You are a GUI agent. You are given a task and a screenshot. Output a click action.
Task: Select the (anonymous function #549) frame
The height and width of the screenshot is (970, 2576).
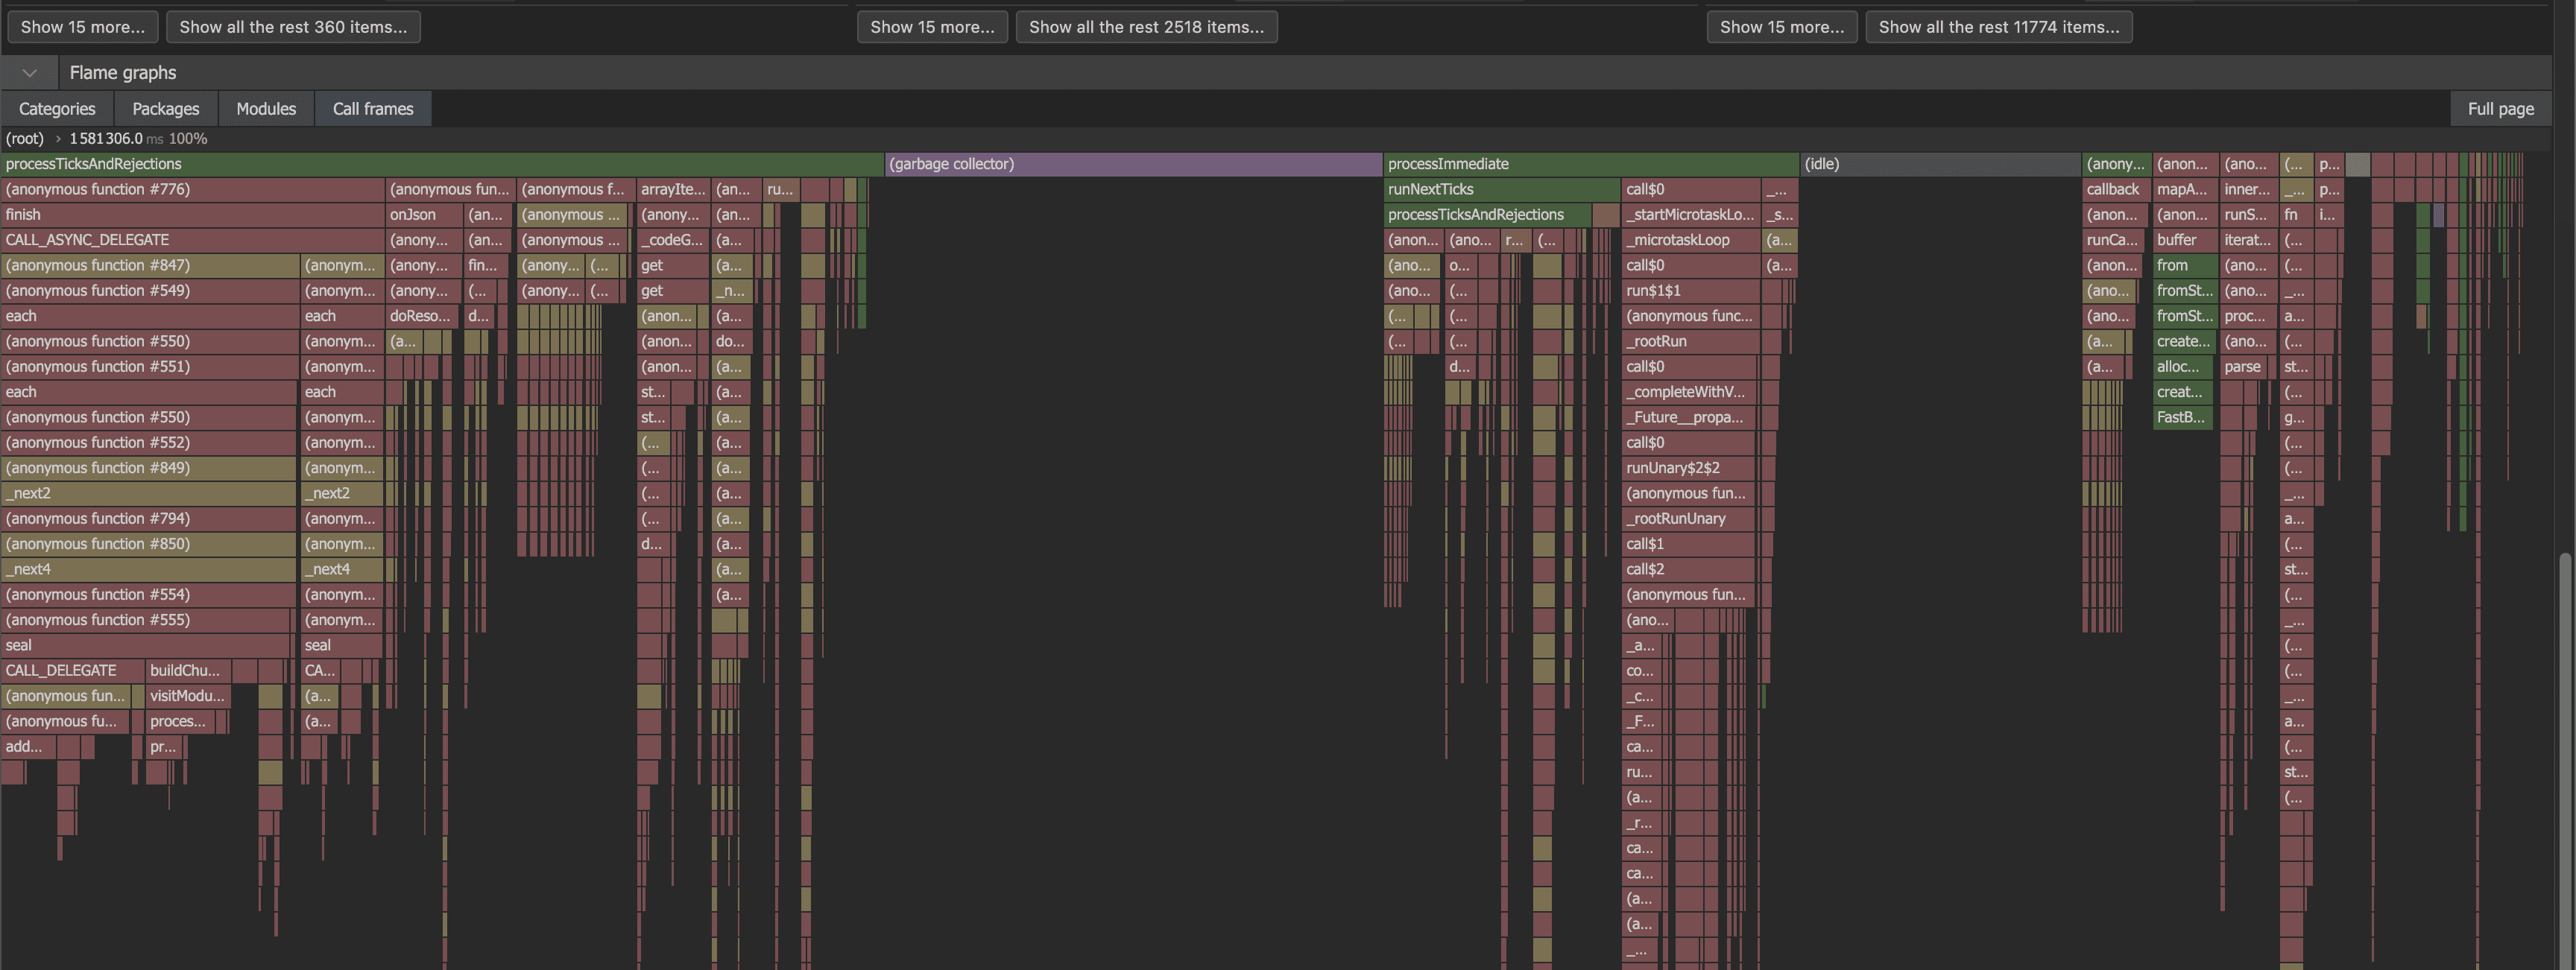coord(150,291)
